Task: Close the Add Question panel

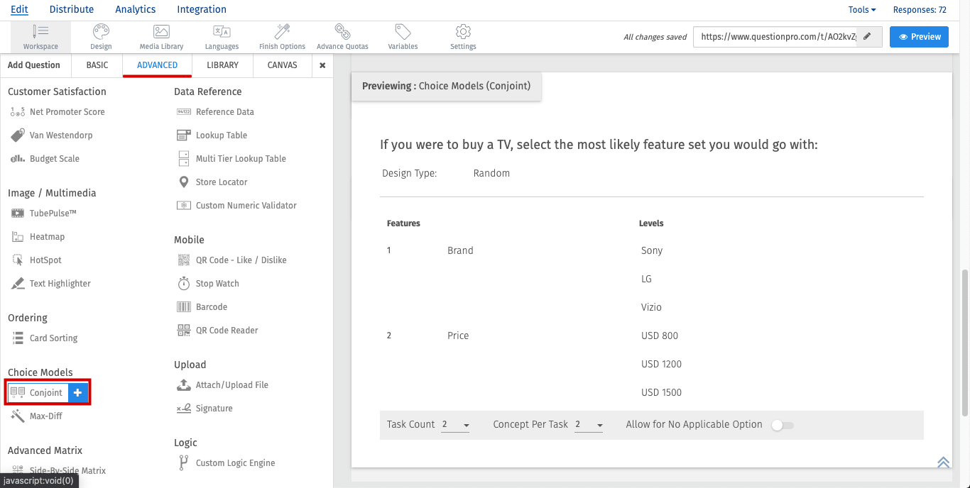Action: (x=322, y=65)
